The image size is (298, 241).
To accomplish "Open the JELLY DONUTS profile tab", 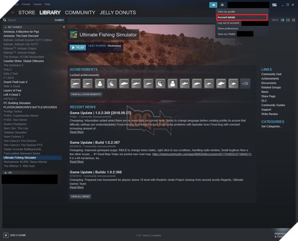I will tap(118, 13).
